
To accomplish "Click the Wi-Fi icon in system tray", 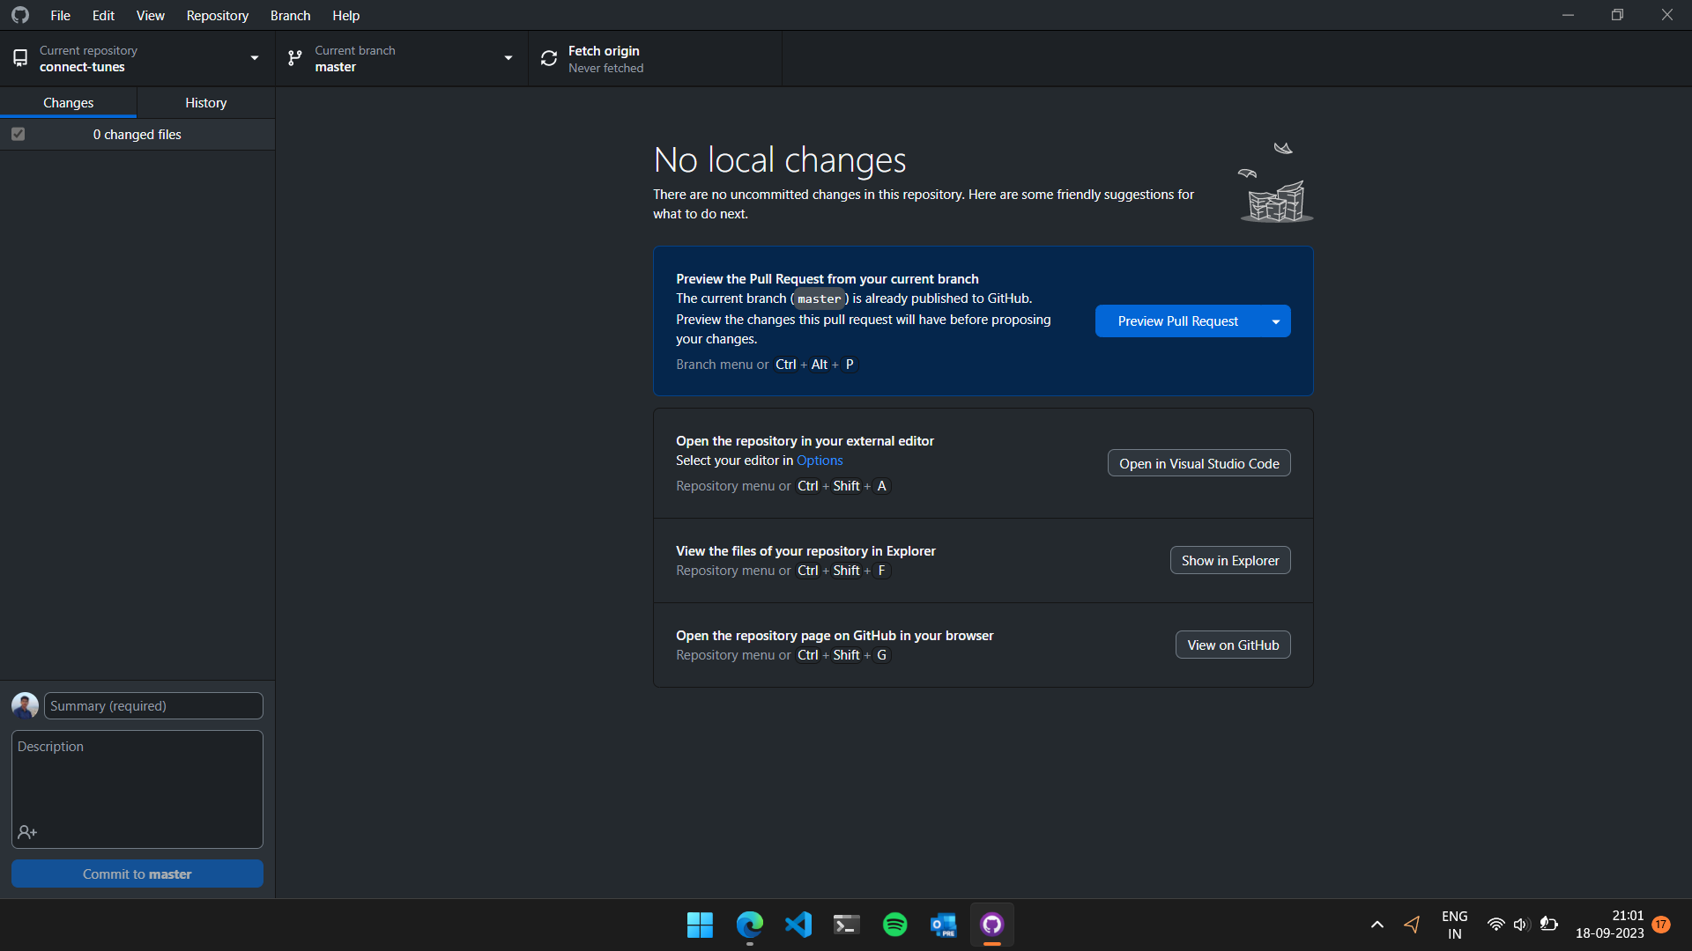I will click(1496, 925).
